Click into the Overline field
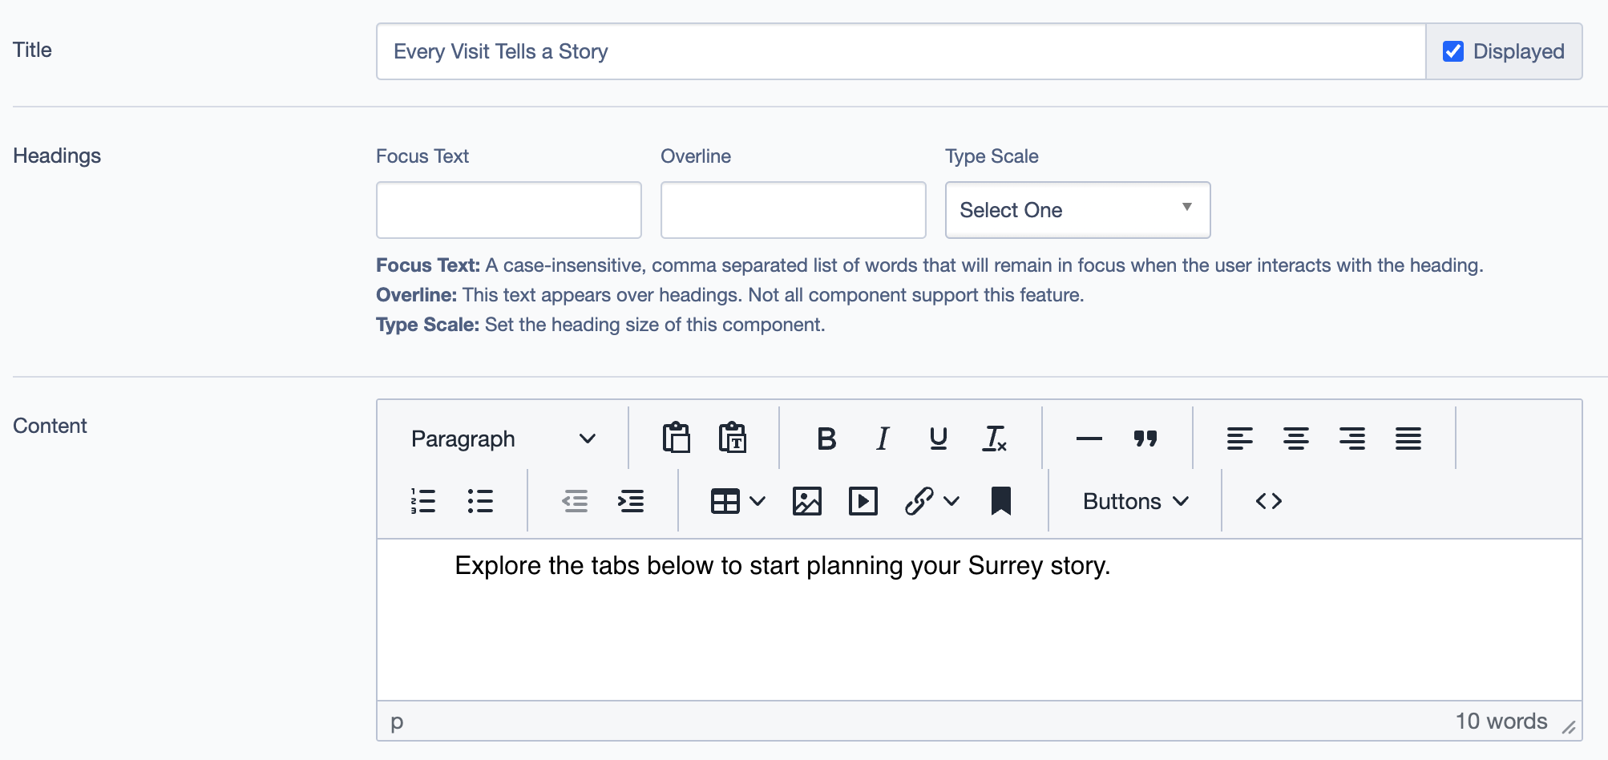The height and width of the screenshot is (760, 1608). [793, 210]
